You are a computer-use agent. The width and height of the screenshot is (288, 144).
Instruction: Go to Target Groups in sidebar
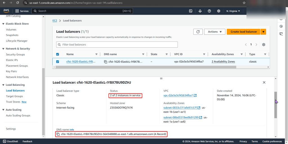pyautogui.click(x=14, y=96)
